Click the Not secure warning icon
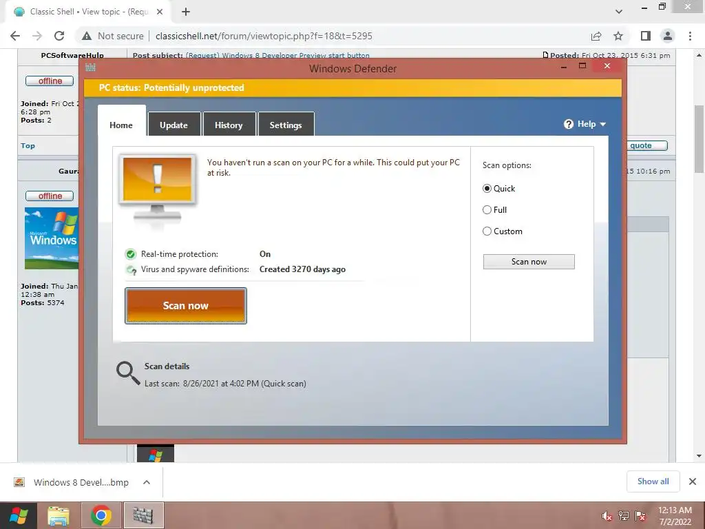The width and height of the screenshot is (705, 529). [86, 36]
